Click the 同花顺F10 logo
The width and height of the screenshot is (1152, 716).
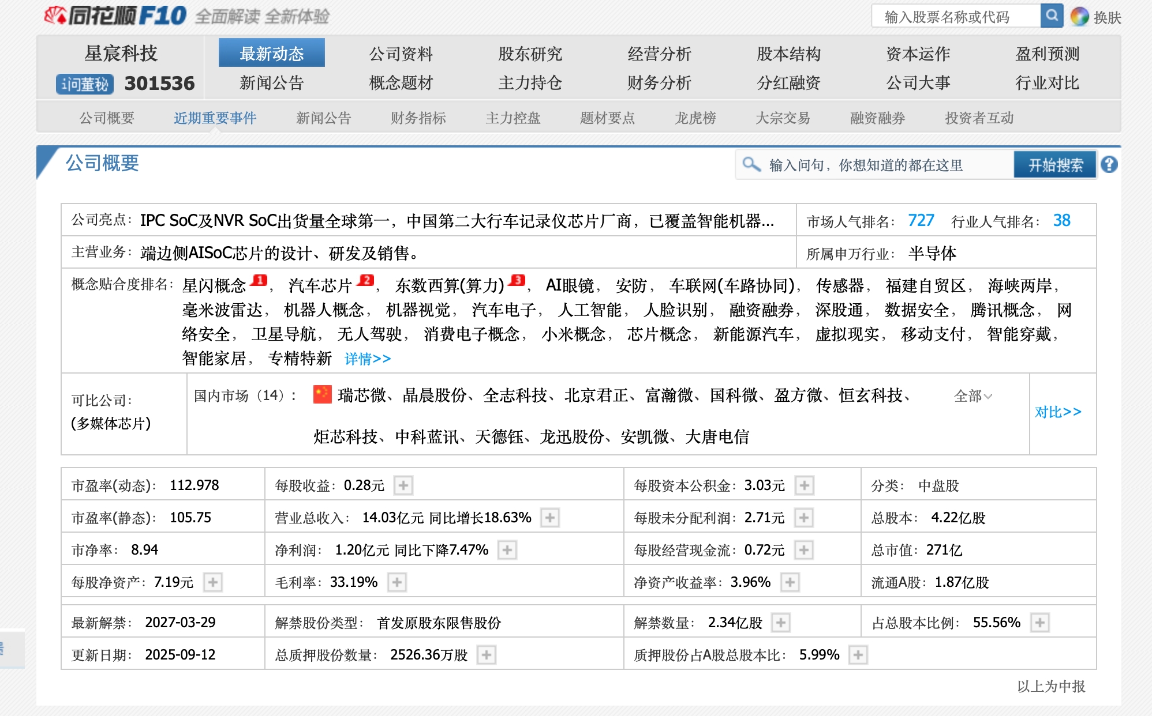pyautogui.click(x=115, y=16)
